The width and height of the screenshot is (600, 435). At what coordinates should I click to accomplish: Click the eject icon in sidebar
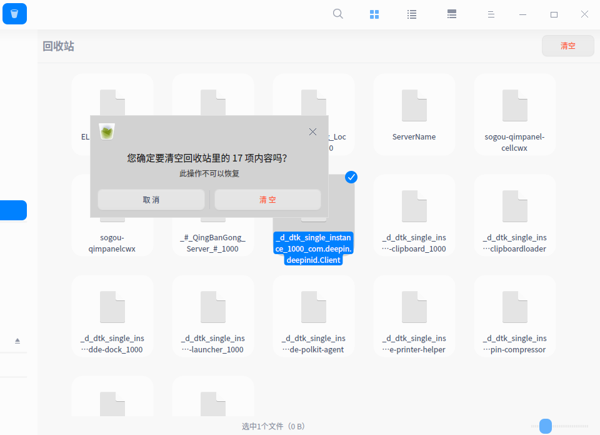pyautogui.click(x=17, y=340)
